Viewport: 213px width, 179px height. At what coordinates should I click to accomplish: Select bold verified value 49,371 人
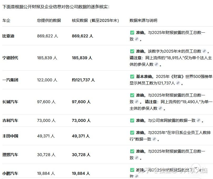click(x=81, y=136)
